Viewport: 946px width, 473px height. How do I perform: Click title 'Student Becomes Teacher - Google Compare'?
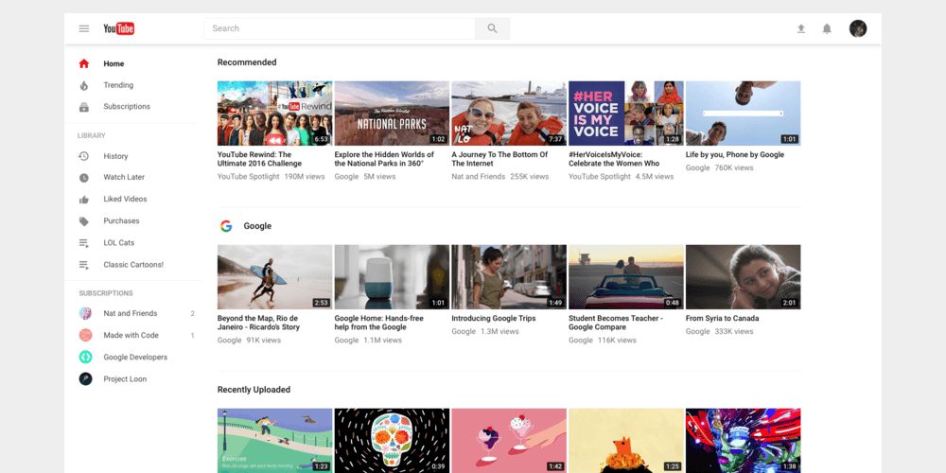coord(616,323)
